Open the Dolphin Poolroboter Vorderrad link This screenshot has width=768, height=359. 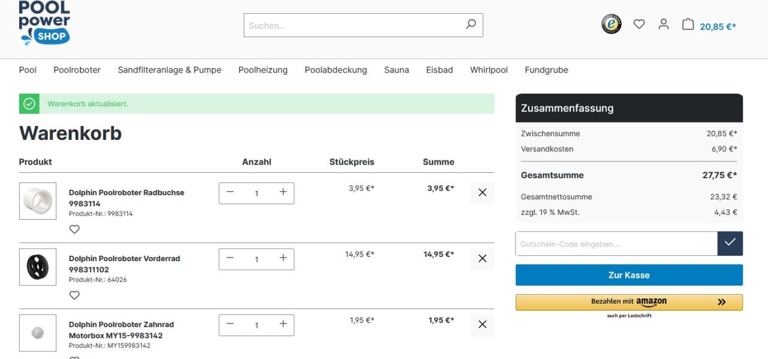click(x=124, y=264)
